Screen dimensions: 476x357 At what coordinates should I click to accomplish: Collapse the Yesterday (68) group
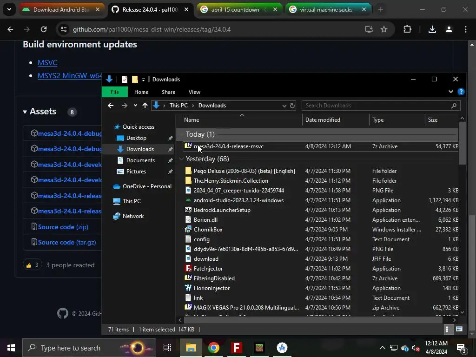click(x=182, y=159)
